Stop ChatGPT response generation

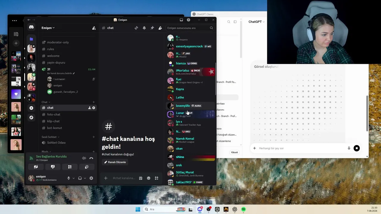[357, 148]
